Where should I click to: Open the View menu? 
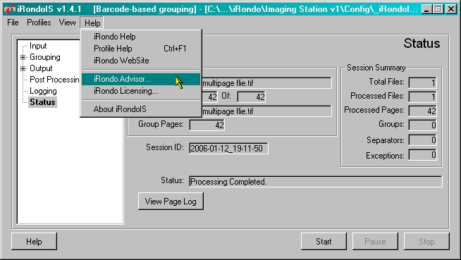67,23
